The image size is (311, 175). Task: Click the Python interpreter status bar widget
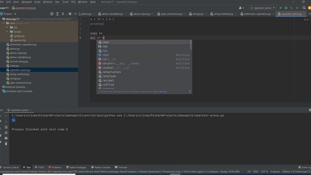[x=296, y=172]
